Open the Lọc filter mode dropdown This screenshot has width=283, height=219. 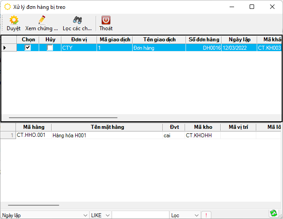[x=197, y=215]
